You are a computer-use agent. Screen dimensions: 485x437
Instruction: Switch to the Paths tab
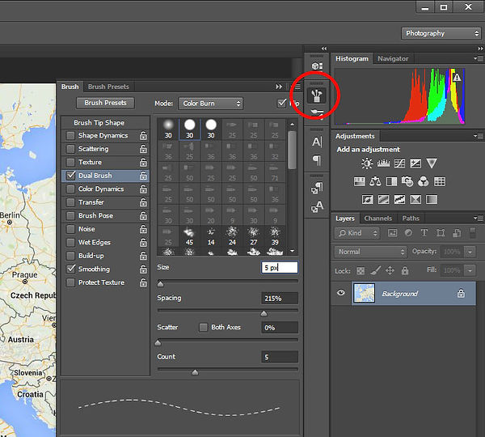click(x=411, y=218)
